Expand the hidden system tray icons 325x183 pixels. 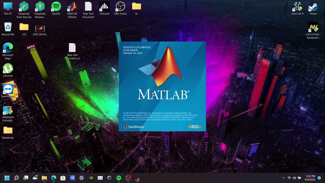[283, 178]
